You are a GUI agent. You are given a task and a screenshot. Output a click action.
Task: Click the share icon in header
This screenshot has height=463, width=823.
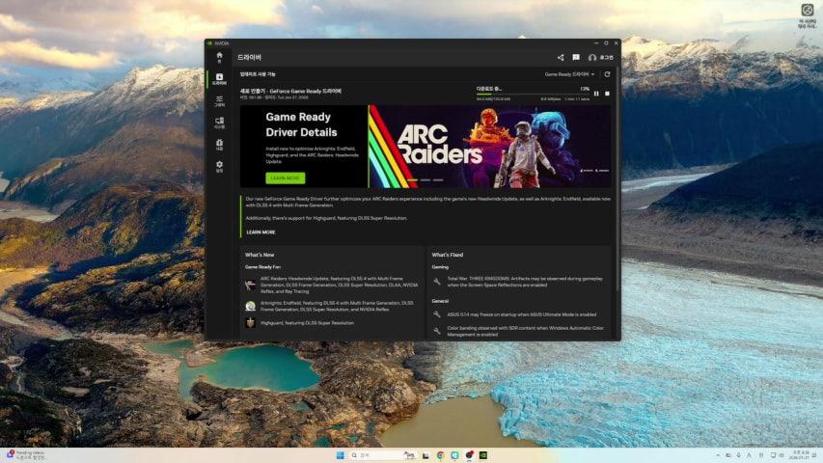pos(561,57)
